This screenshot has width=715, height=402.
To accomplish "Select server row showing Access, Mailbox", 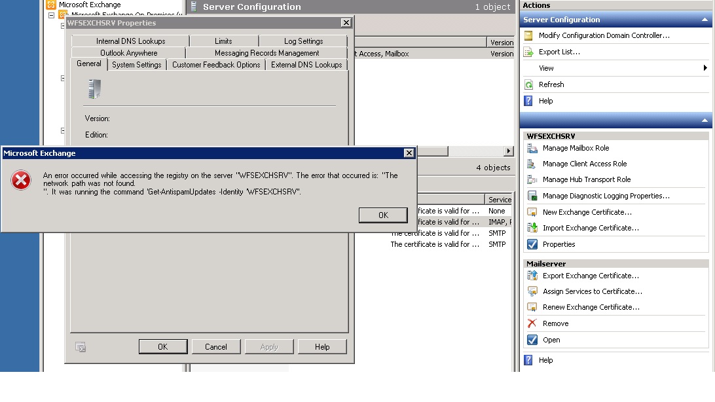I will [x=434, y=54].
